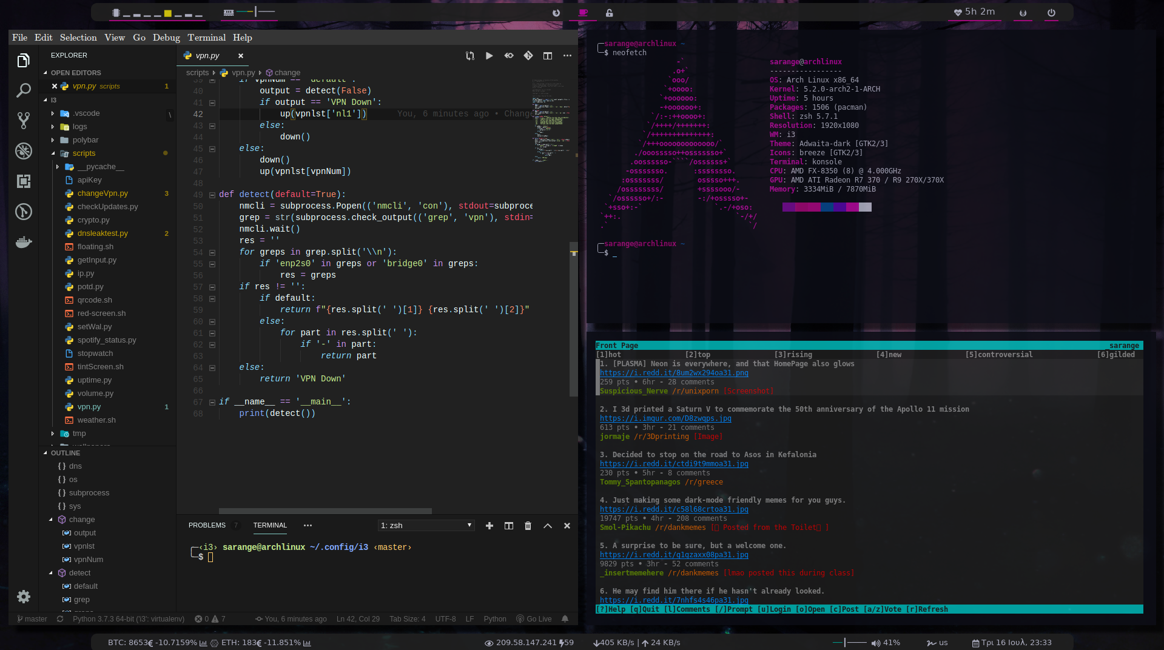
Task: Maximize the terminal panel with chevron
Action: click(x=548, y=526)
